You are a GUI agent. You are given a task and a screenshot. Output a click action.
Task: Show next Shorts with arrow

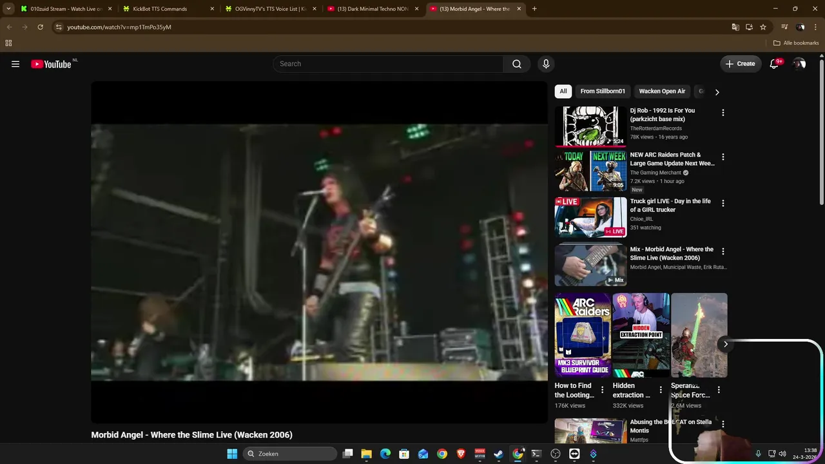pos(725,344)
